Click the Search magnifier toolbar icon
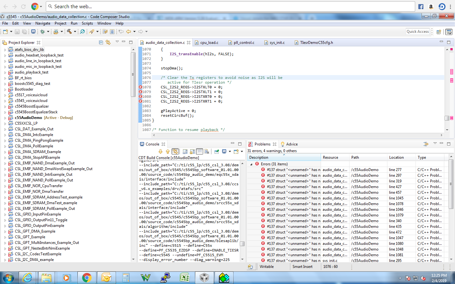This screenshot has height=284, width=455. 82,32
